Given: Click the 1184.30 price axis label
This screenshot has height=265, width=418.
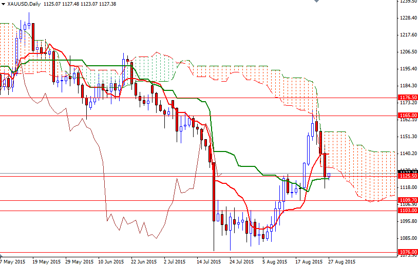Looking at the screenshot, I should tap(408, 86).
